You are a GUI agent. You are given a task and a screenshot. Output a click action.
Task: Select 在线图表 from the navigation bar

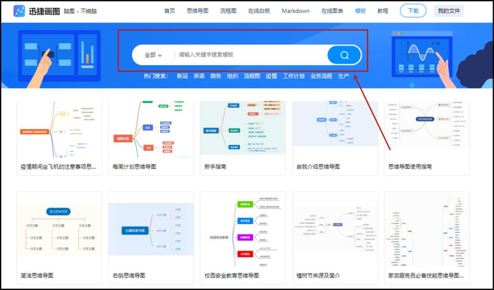(x=331, y=11)
